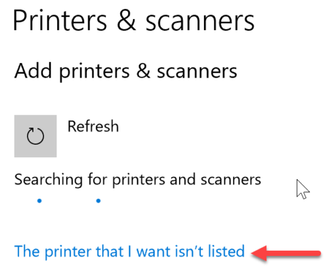Screen dimensions: 329x275
Task: Click the red arrow pointing at the link
Action: 286,253
